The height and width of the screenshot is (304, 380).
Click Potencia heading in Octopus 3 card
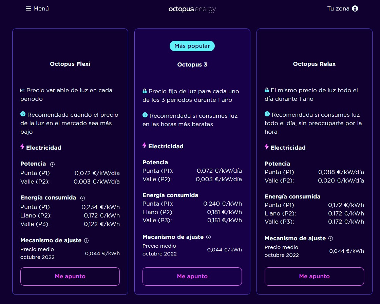coord(155,163)
